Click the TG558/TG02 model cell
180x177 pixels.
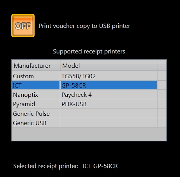click(x=108, y=76)
